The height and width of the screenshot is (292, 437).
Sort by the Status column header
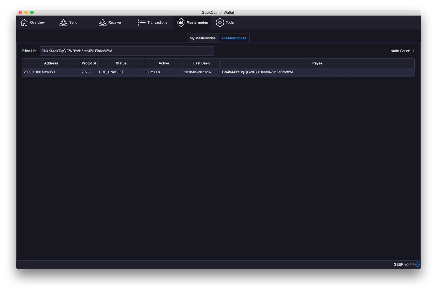tap(121, 63)
